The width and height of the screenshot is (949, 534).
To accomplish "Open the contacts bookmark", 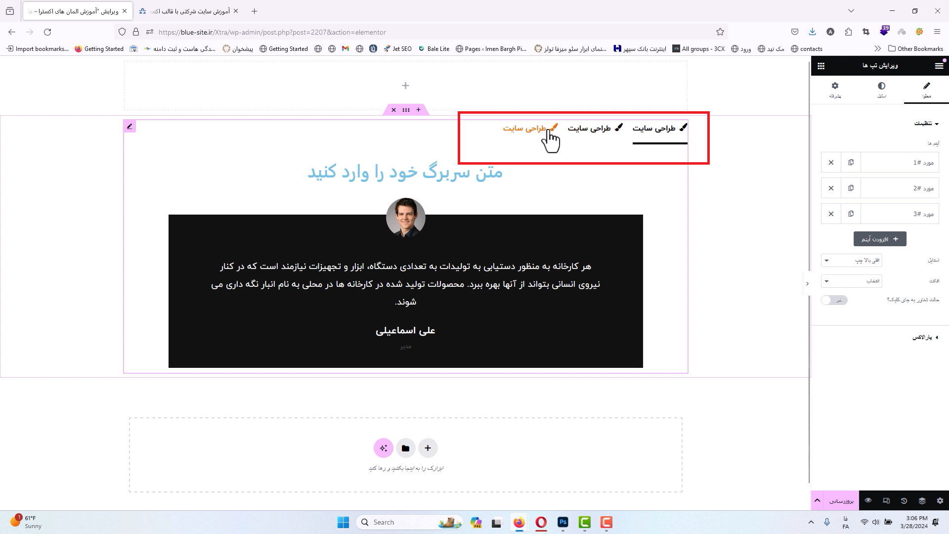I will [x=807, y=49].
